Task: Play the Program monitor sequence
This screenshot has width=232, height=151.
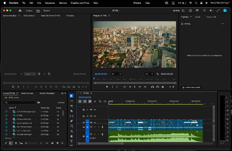Action: point(135,87)
